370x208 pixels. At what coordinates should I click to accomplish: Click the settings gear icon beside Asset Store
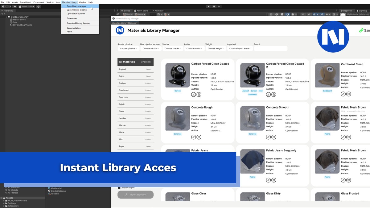pyautogui.click(x=38, y=6)
